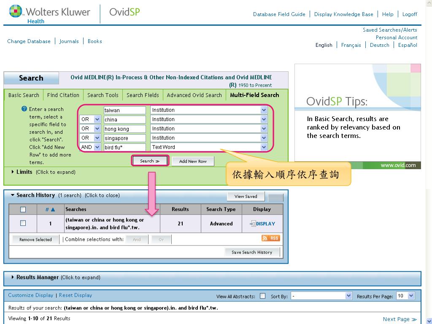Click the OvidSP Tips banner
The width and height of the screenshot is (432, 324).
(x=358, y=116)
